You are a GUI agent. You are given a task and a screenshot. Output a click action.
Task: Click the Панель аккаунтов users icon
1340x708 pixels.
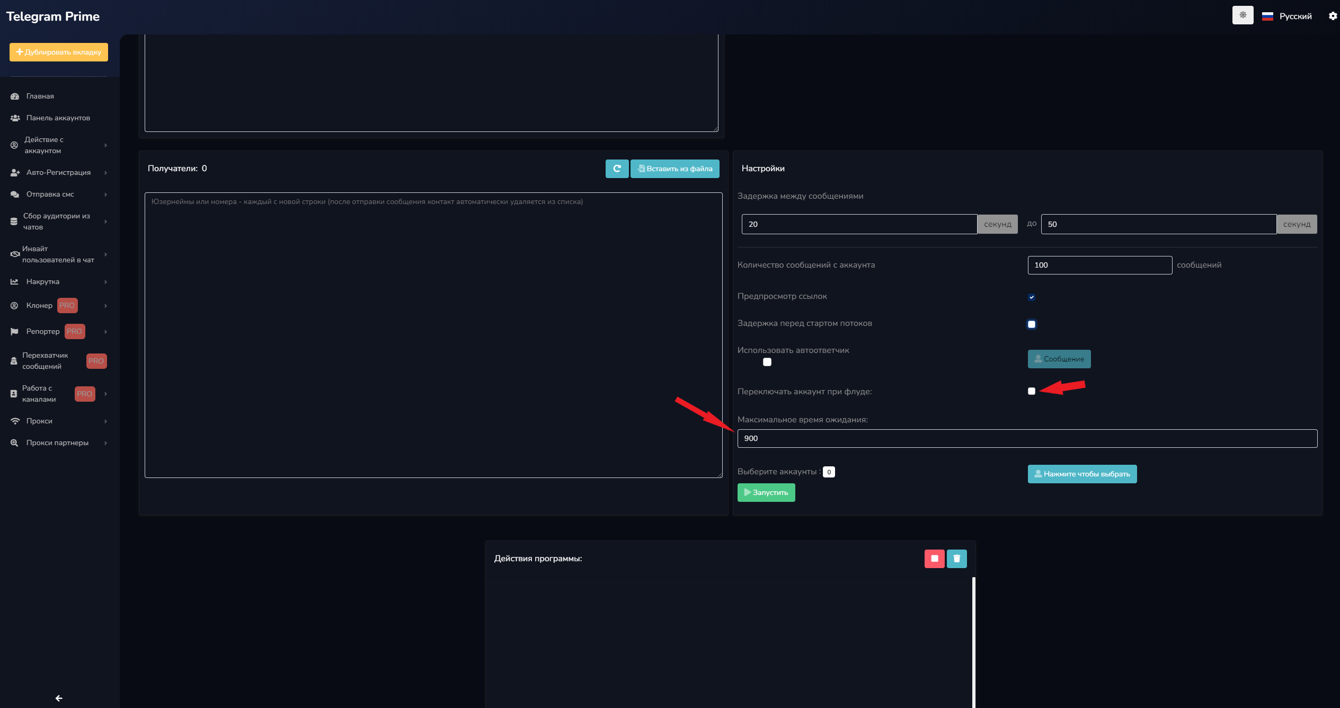[x=15, y=118]
